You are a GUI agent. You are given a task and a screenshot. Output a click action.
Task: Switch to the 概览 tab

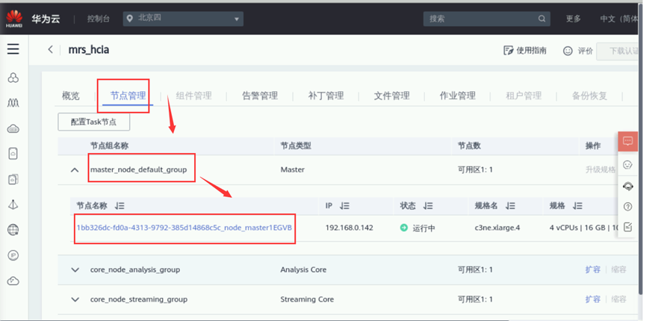click(x=71, y=96)
